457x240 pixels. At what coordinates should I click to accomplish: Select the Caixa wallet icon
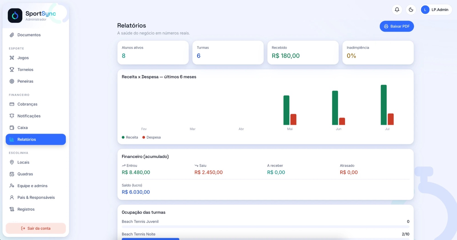(x=12, y=128)
